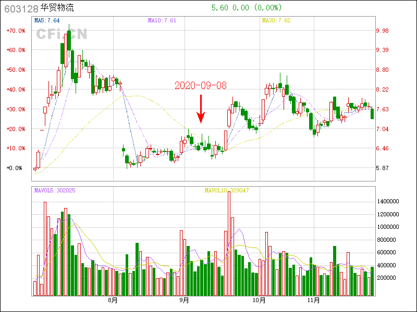Click the tallest red volume bar in late September
The height and width of the screenshot is (312, 417).
pyautogui.click(x=229, y=243)
